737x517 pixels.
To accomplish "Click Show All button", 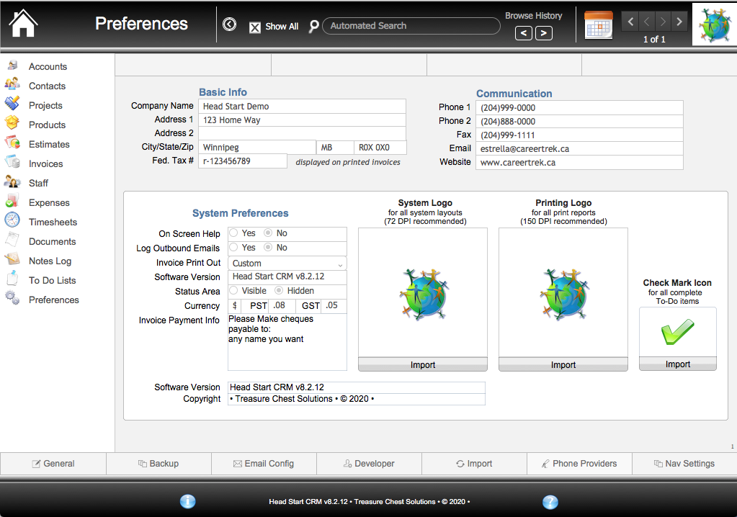I will tap(274, 27).
